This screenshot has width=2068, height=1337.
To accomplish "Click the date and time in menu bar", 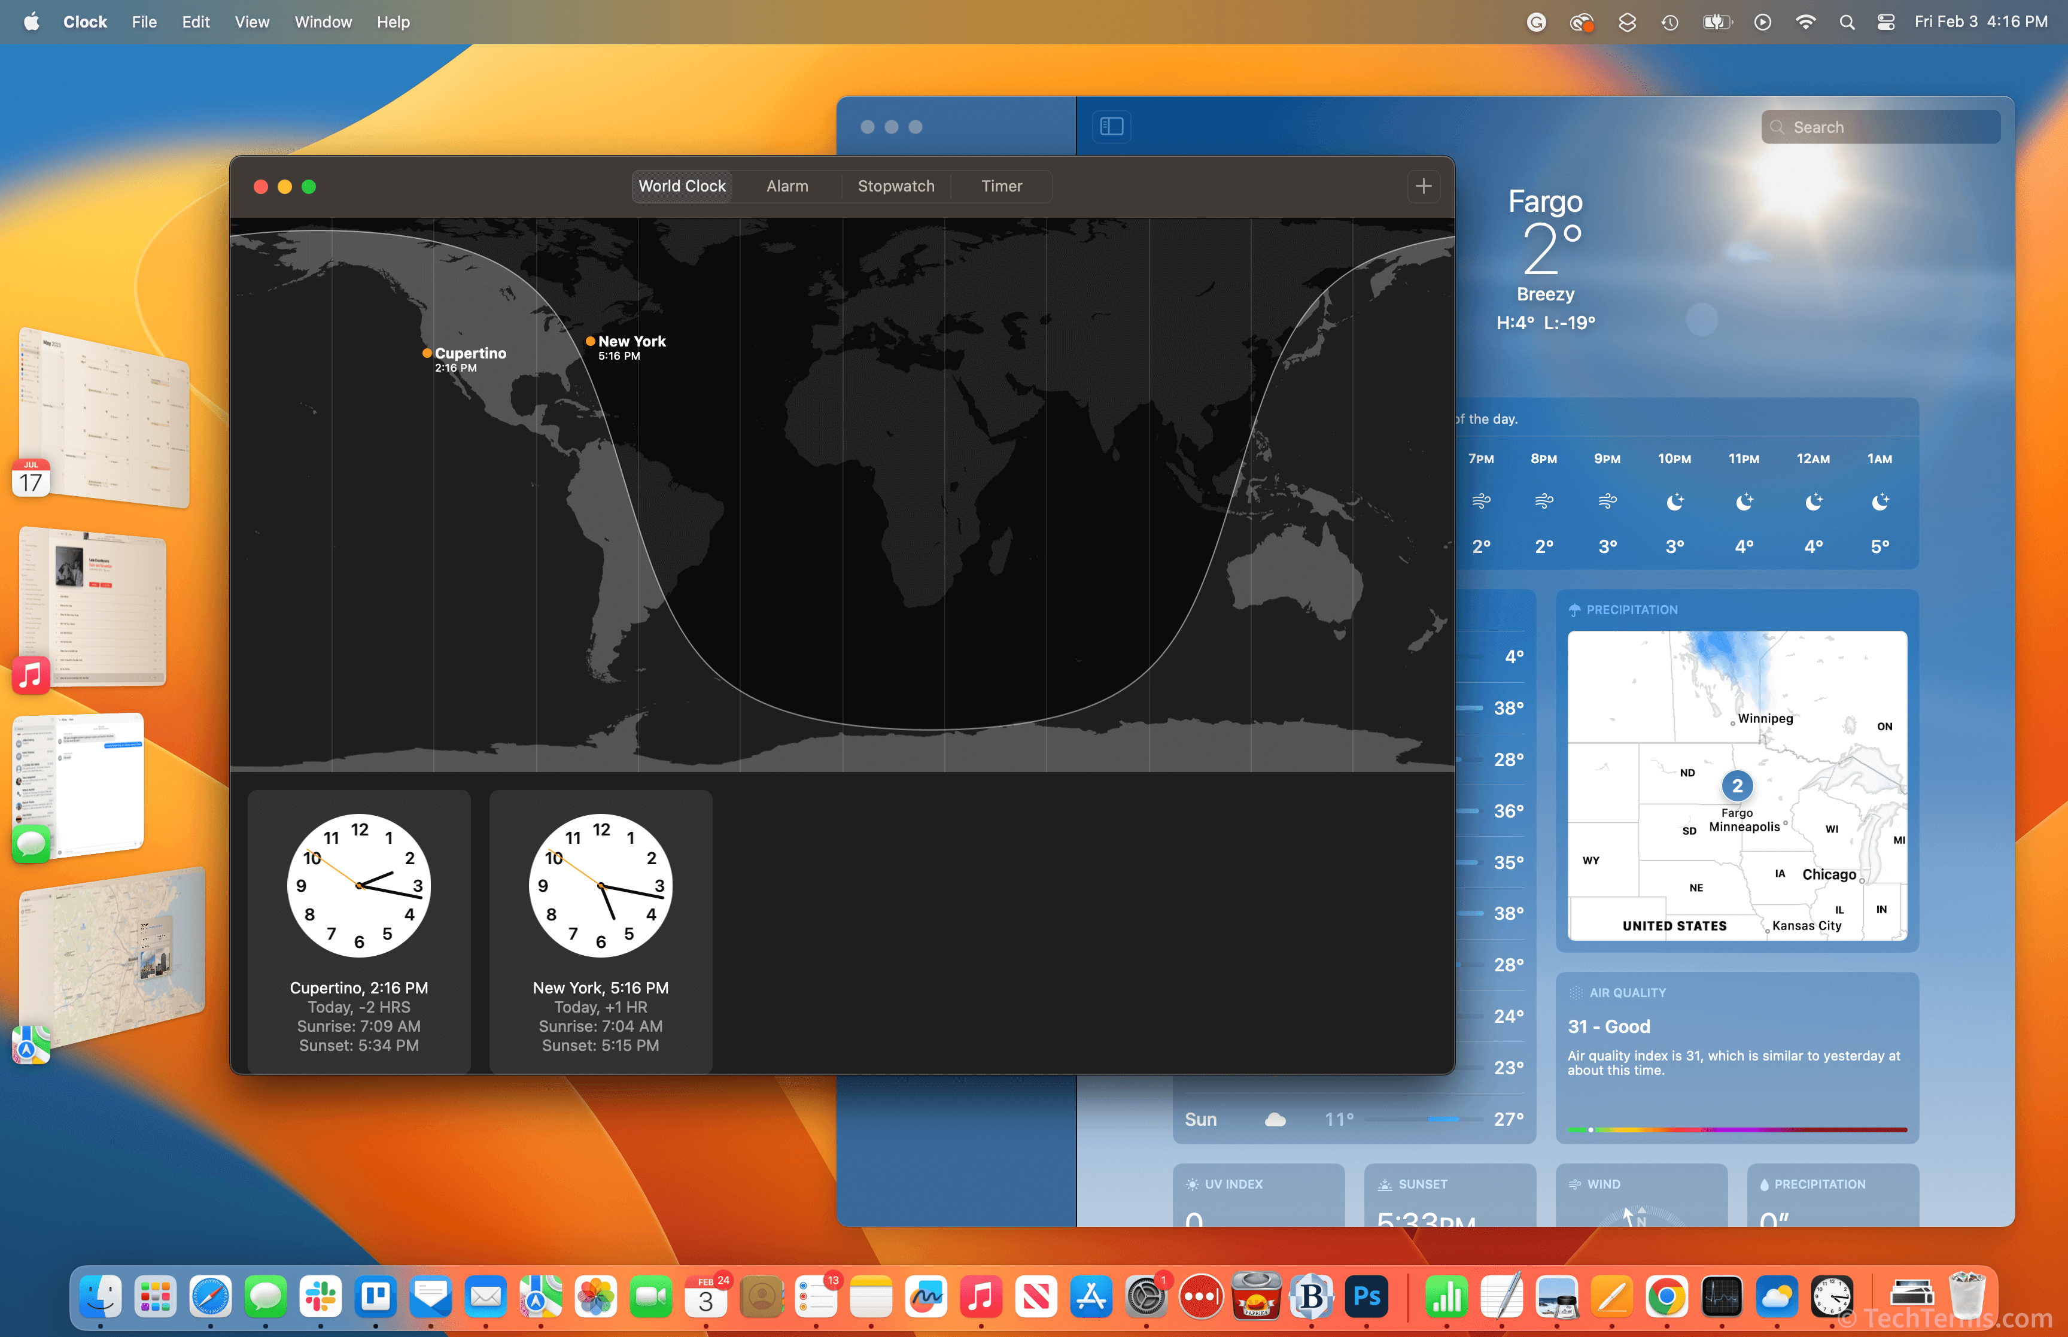I will (x=1981, y=23).
